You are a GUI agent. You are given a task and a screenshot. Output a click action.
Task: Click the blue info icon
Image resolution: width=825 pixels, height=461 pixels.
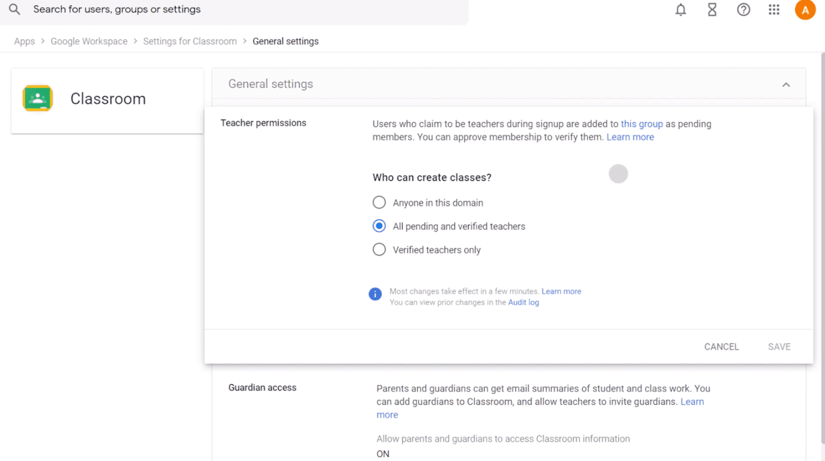375,294
